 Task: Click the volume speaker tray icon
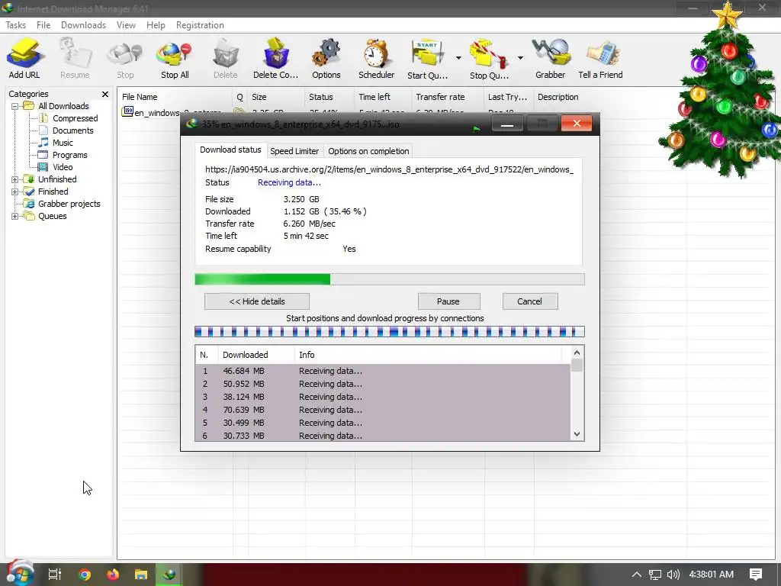[x=673, y=575]
